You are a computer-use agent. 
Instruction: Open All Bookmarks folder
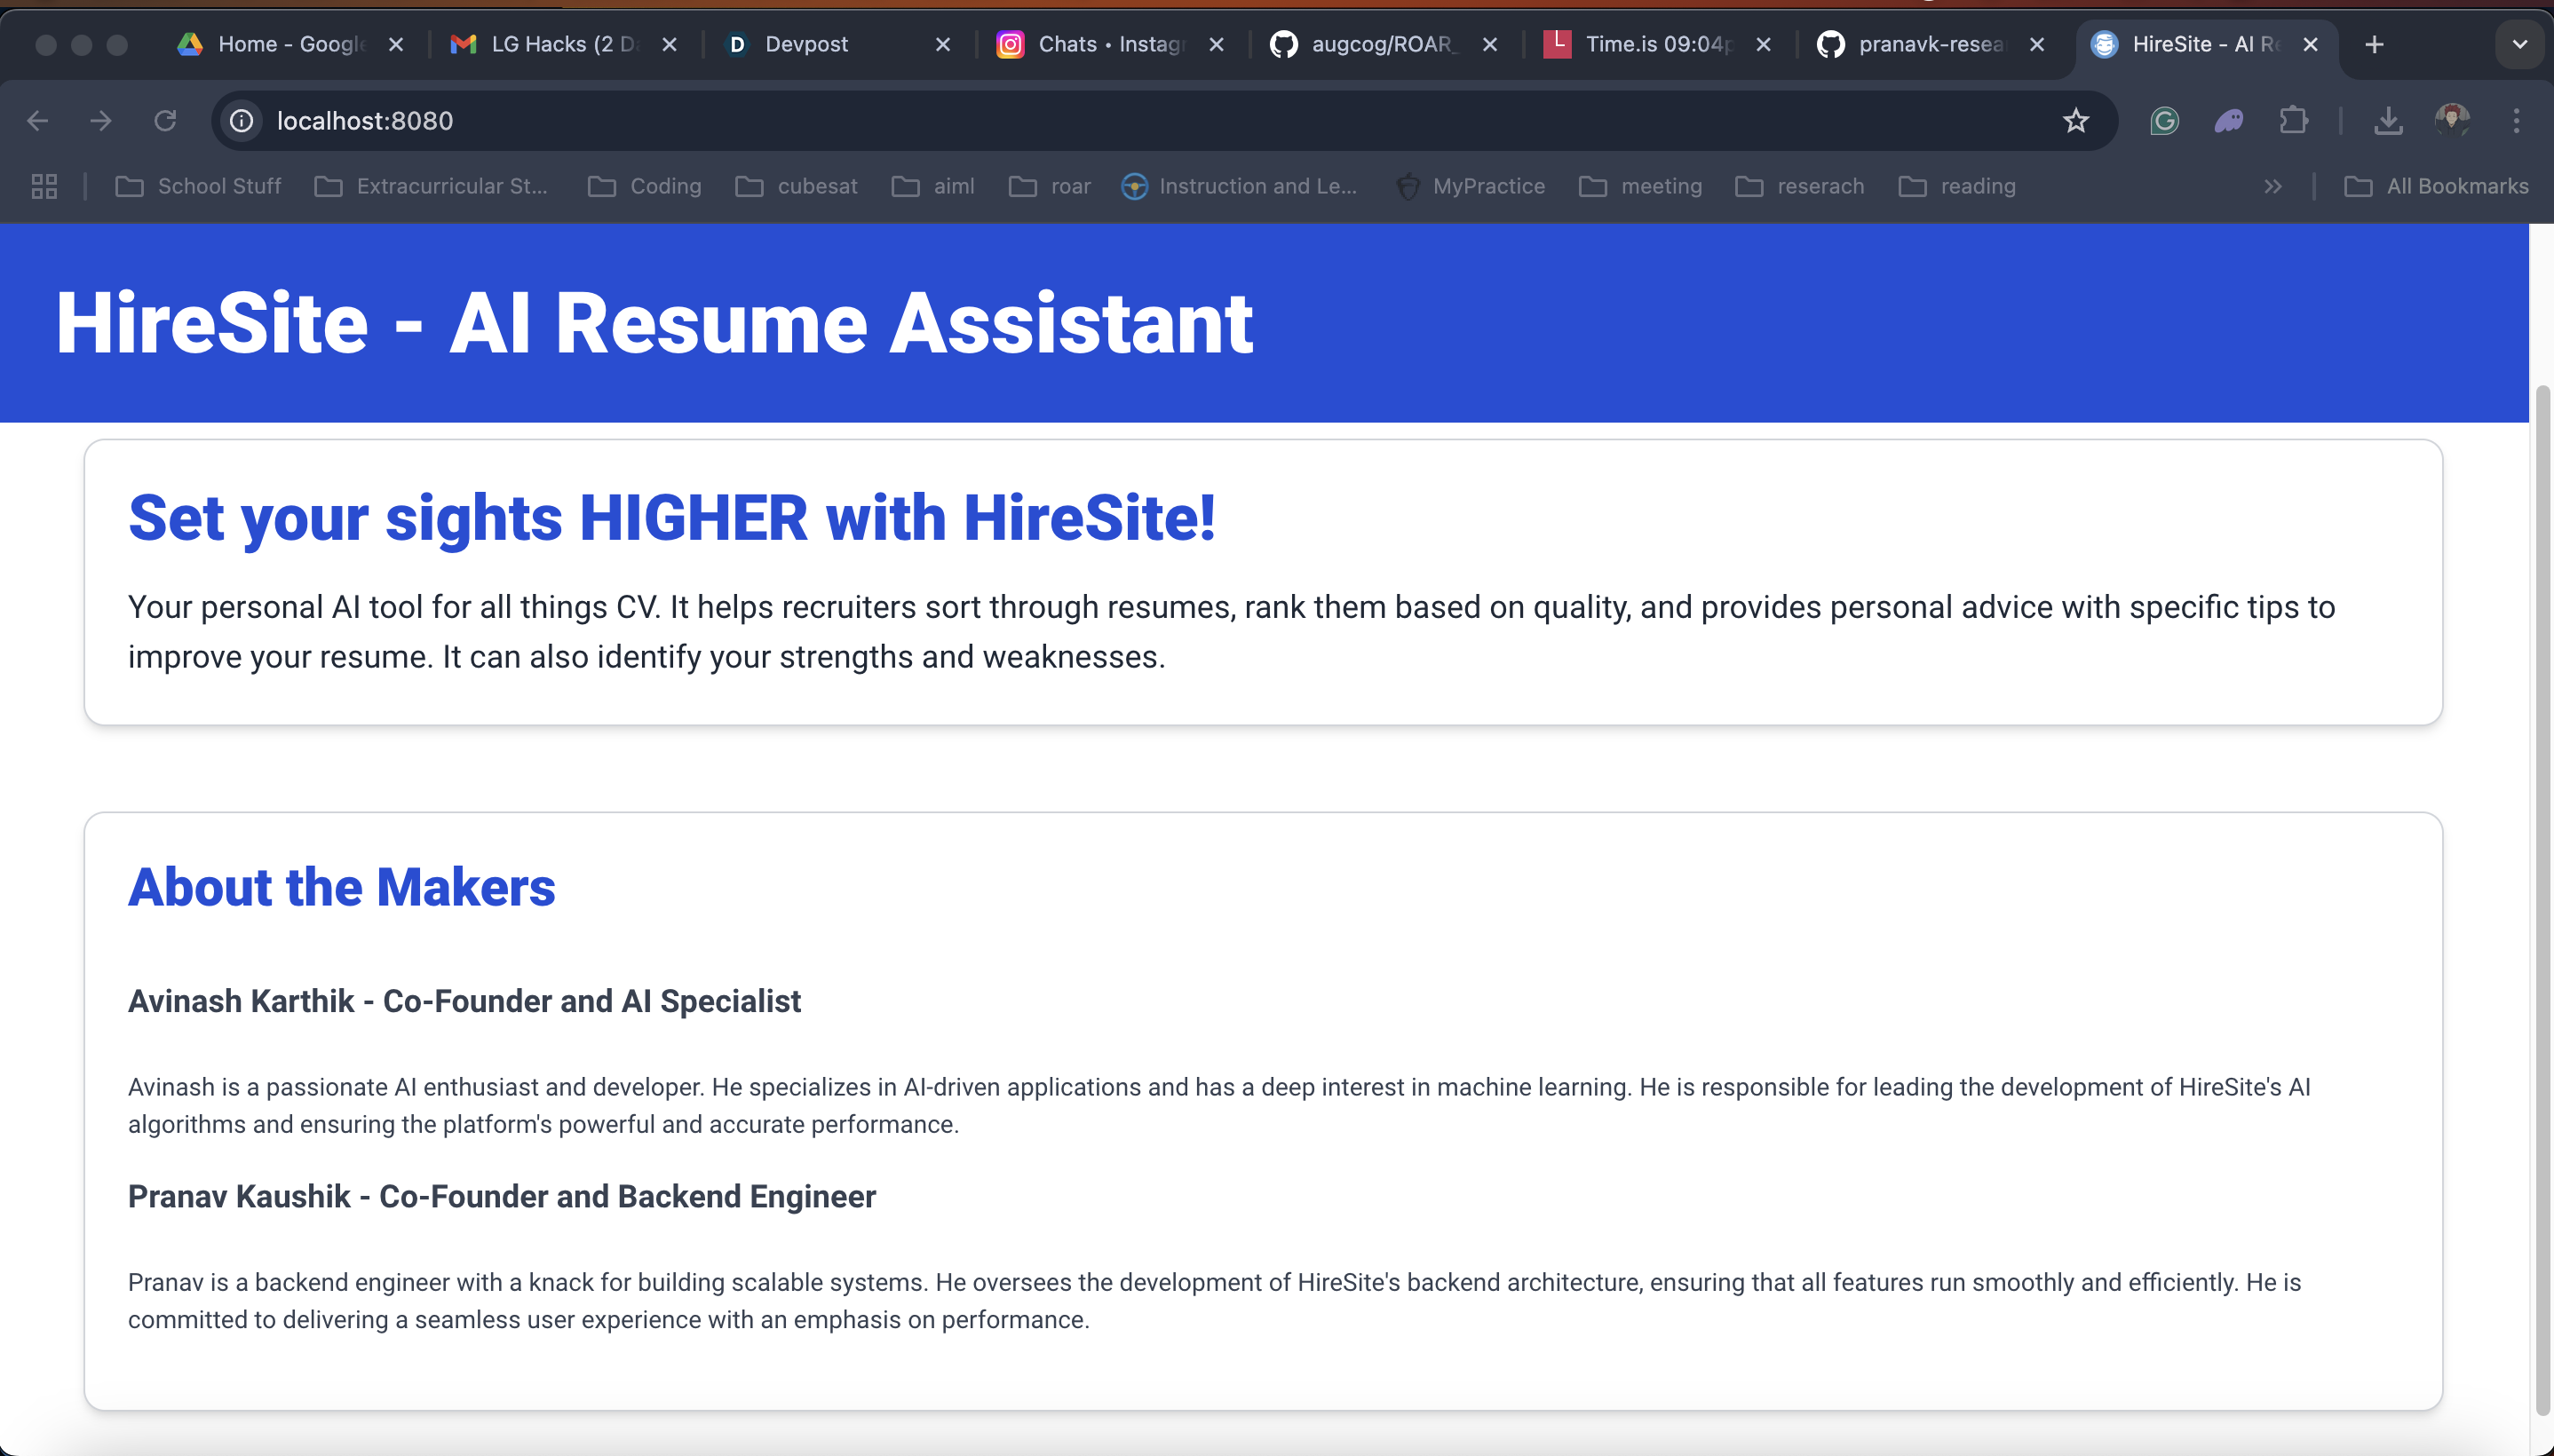2436,186
